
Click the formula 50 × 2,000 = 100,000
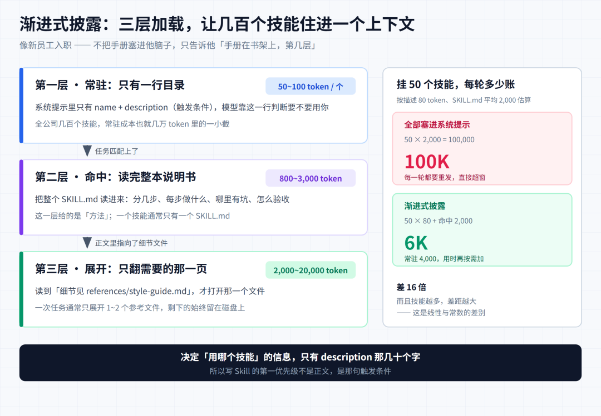click(439, 140)
